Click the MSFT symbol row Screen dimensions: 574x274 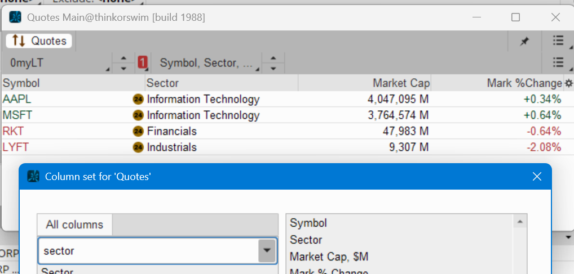point(18,115)
